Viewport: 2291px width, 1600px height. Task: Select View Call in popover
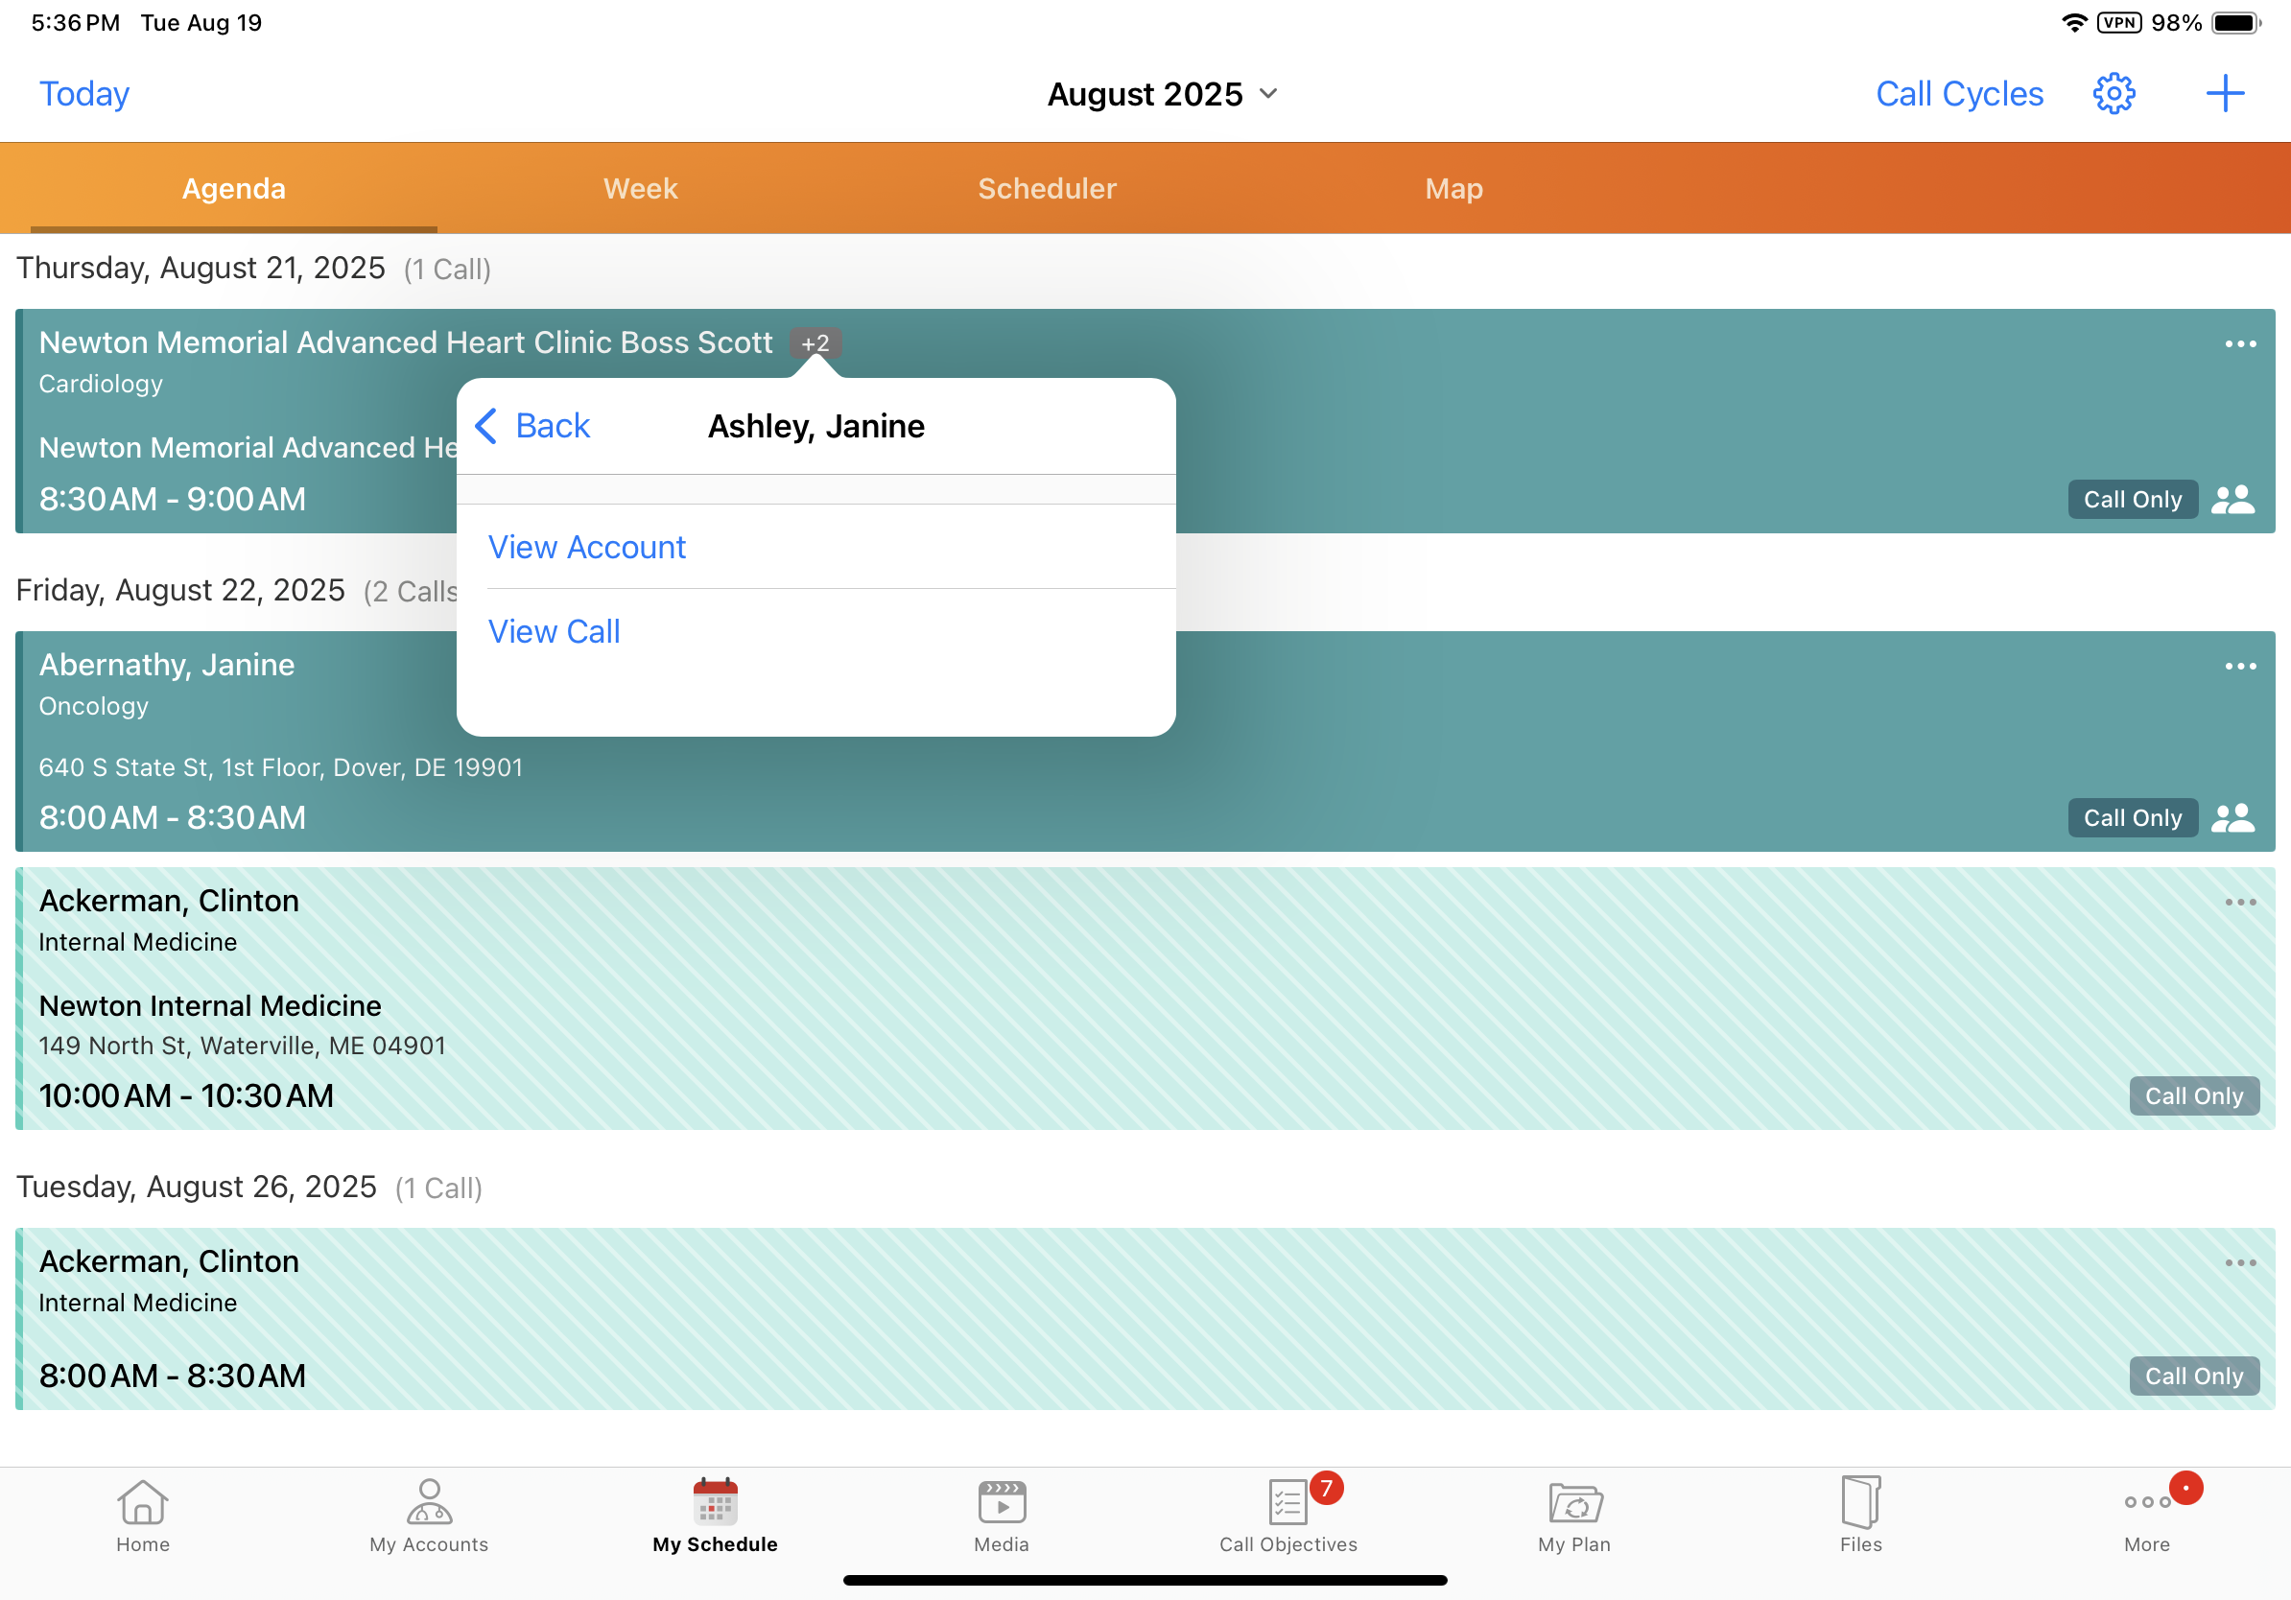click(x=554, y=631)
